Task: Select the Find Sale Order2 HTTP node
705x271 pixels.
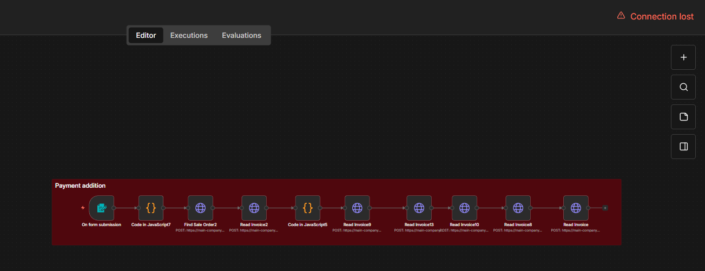Action: tap(200, 208)
